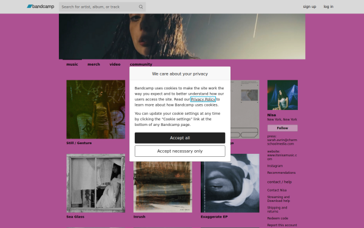This screenshot has width=364, height=228.
Task: Click the Nisa artist name text
Action: click(x=271, y=115)
